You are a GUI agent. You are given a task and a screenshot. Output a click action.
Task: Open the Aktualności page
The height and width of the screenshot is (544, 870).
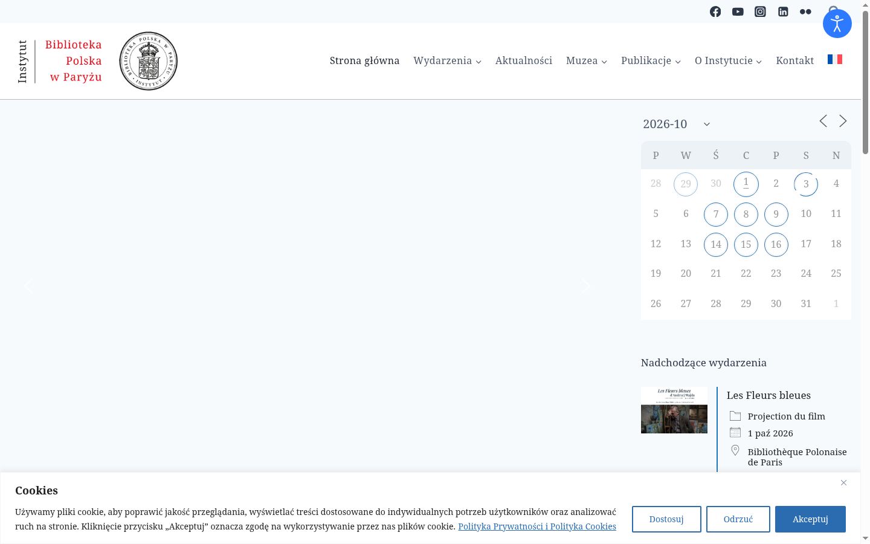pyautogui.click(x=524, y=60)
